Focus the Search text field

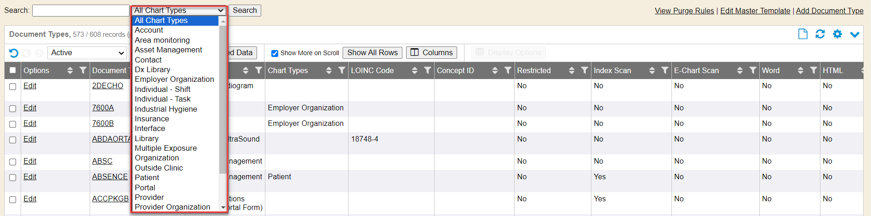click(80, 11)
